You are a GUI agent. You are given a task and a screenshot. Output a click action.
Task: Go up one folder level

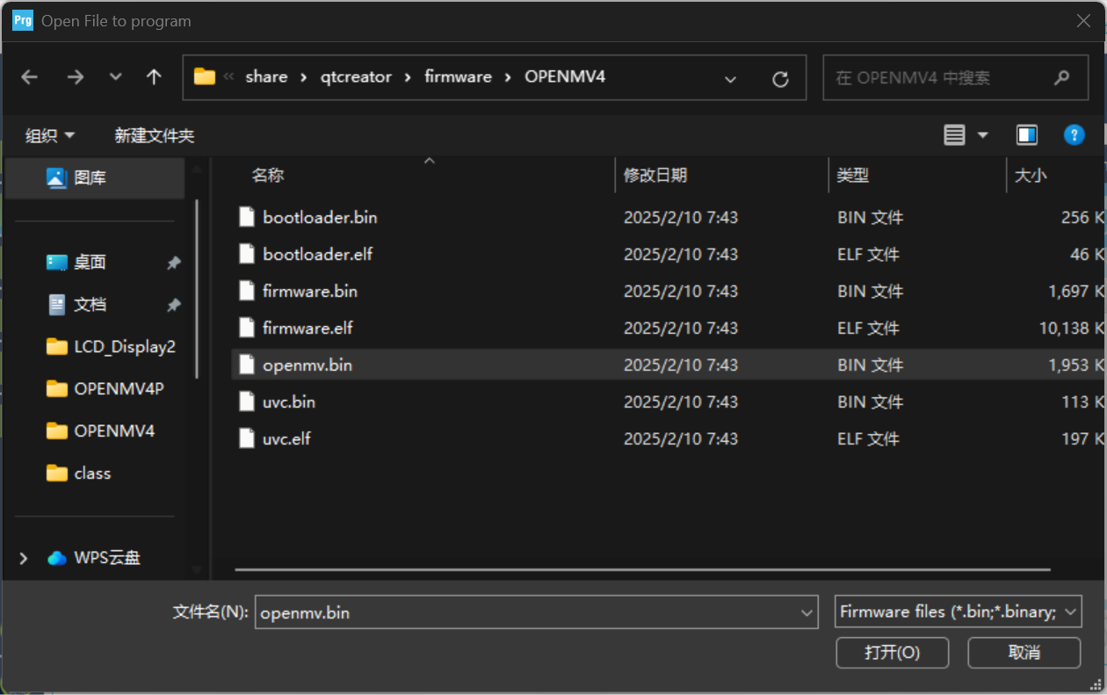coord(154,77)
